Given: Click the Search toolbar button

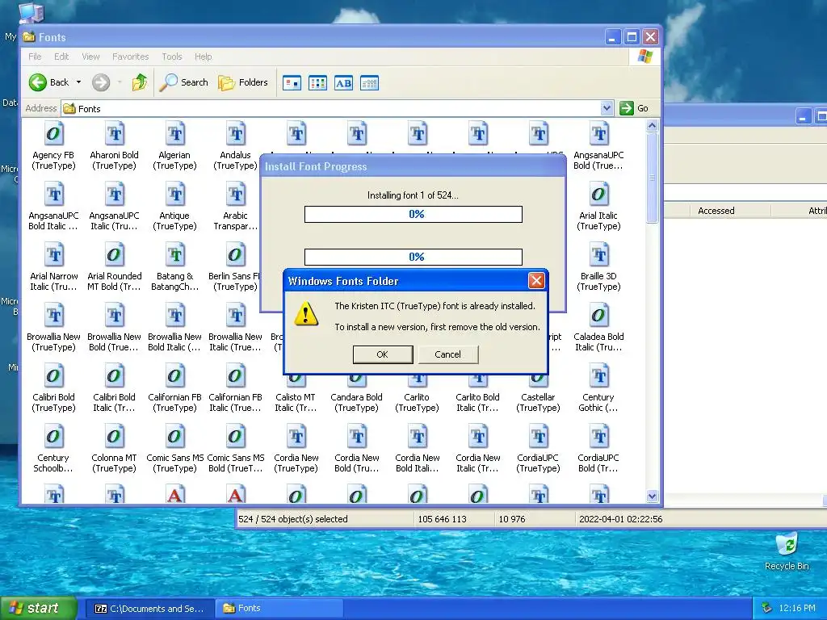Looking at the screenshot, I should pyautogui.click(x=184, y=82).
